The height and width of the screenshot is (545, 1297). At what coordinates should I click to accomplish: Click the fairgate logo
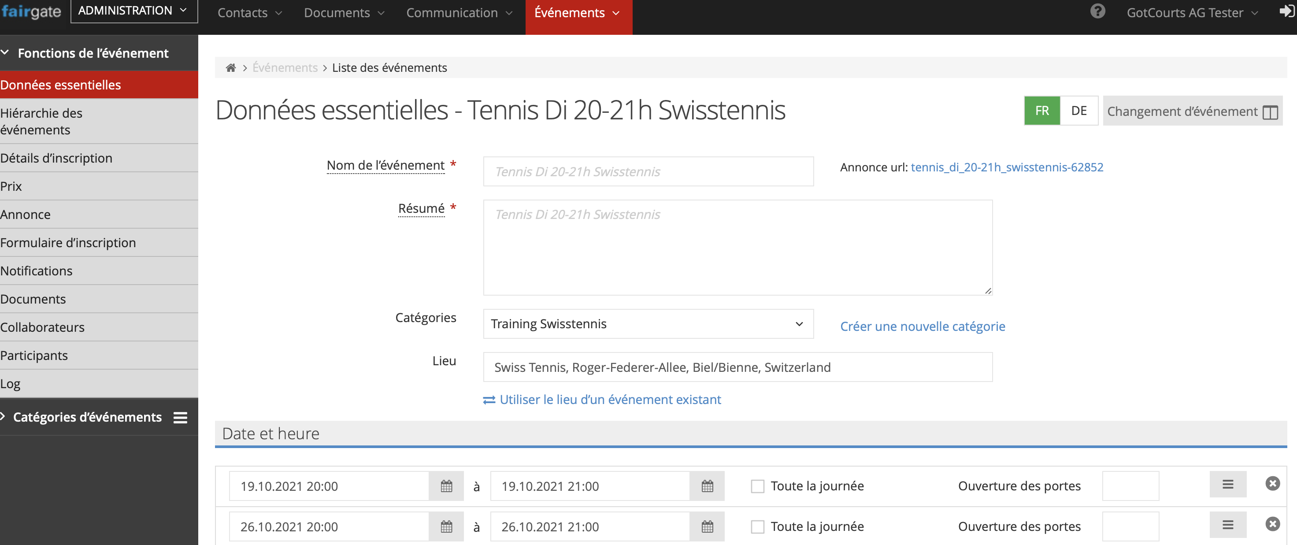31,11
